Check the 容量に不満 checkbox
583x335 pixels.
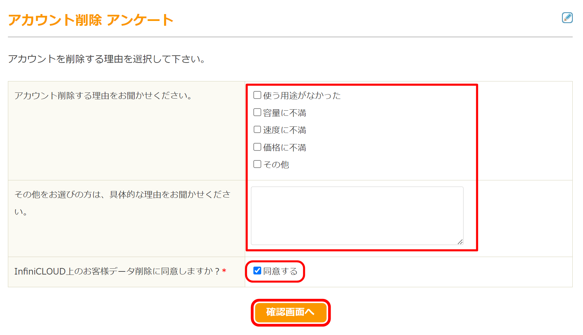click(257, 112)
